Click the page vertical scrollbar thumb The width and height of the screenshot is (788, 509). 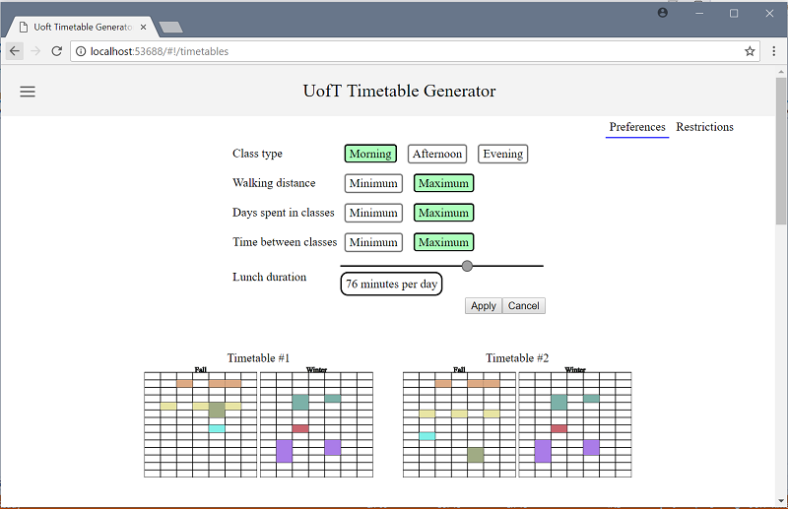coord(781,151)
